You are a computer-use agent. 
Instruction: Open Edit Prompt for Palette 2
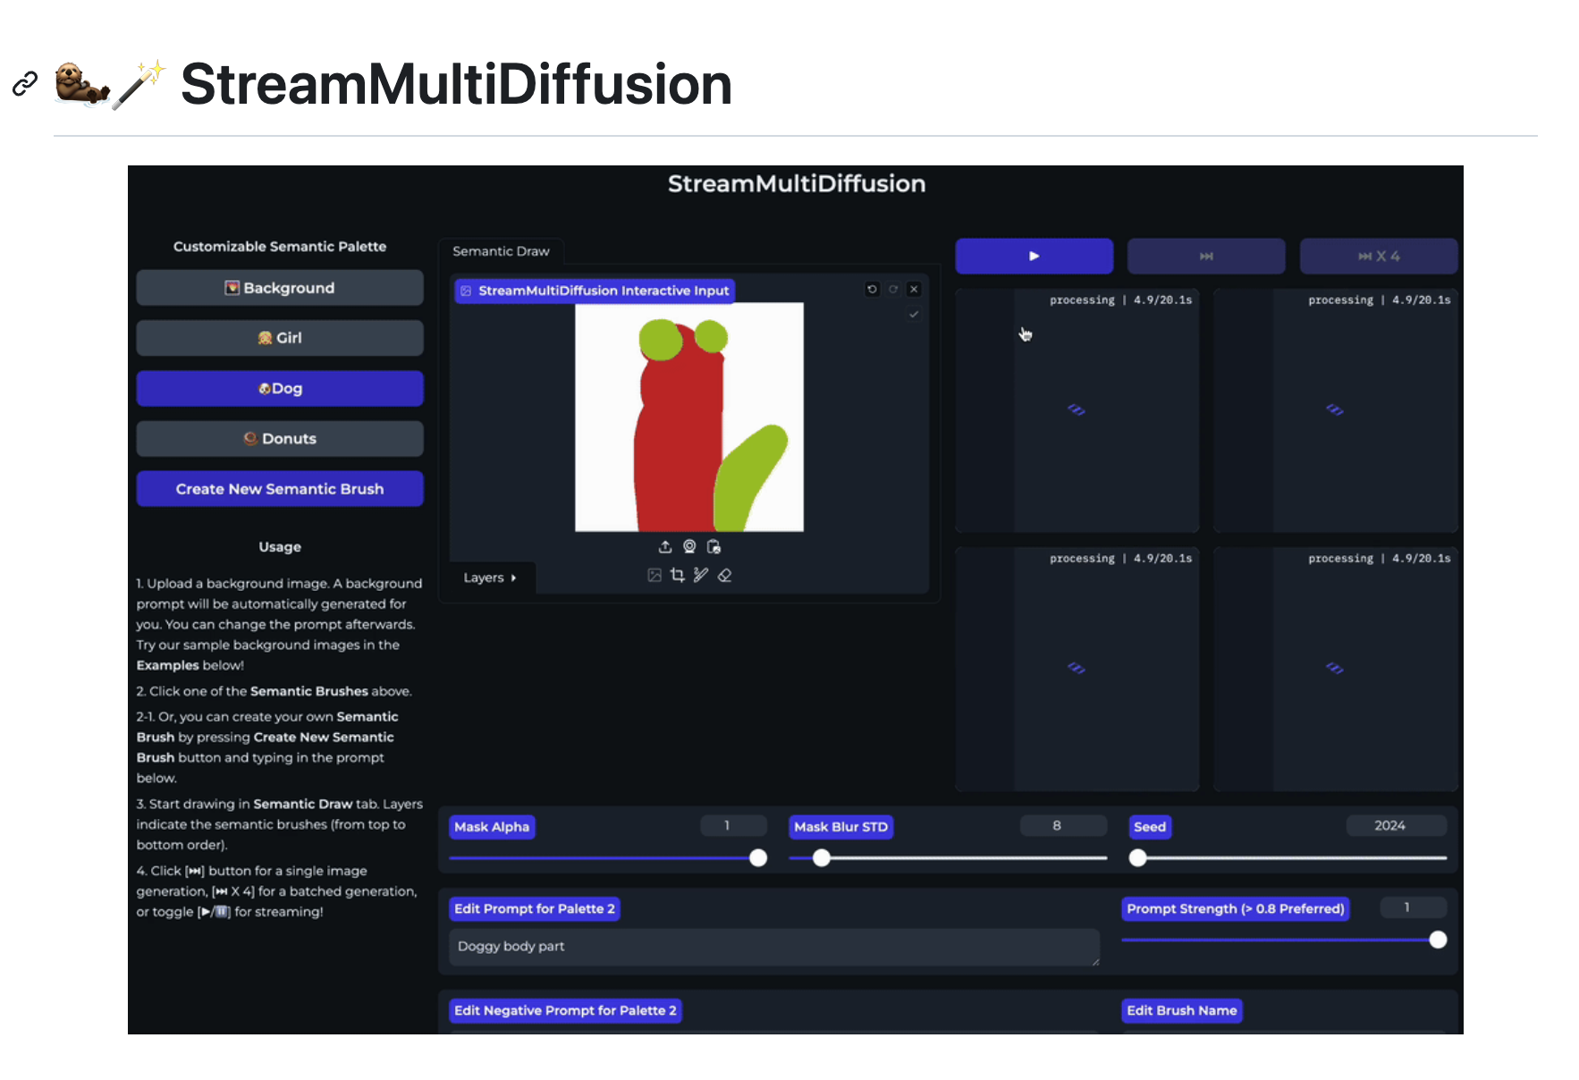pos(534,908)
